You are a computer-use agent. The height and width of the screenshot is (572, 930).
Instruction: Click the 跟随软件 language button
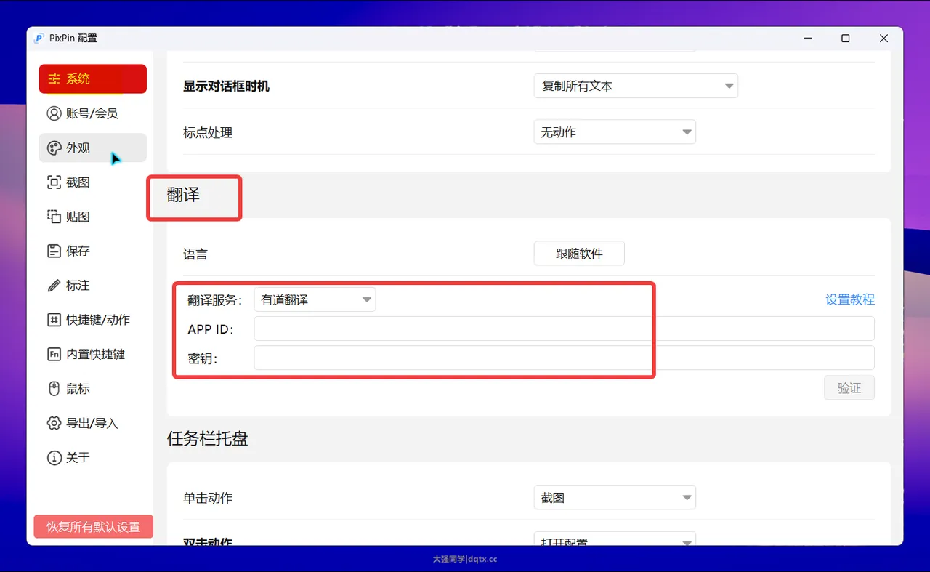(578, 254)
